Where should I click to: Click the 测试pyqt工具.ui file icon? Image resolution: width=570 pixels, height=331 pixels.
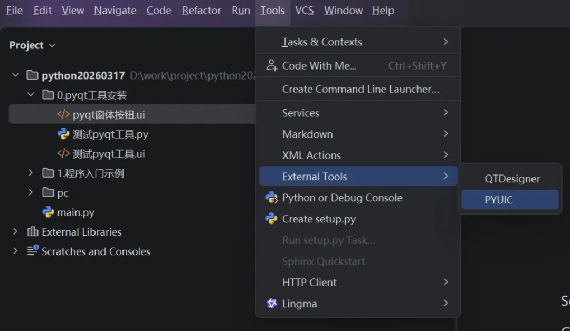pyautogui.click(x=63, y=153)
